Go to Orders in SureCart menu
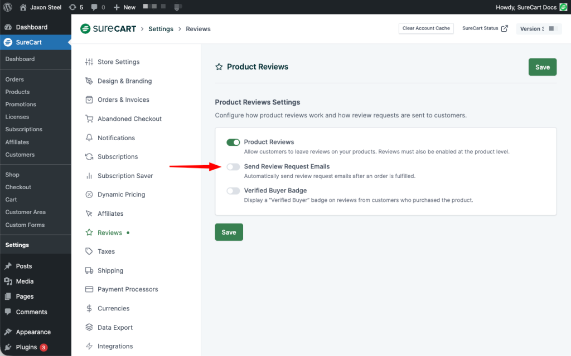 [x=14, y=80]
